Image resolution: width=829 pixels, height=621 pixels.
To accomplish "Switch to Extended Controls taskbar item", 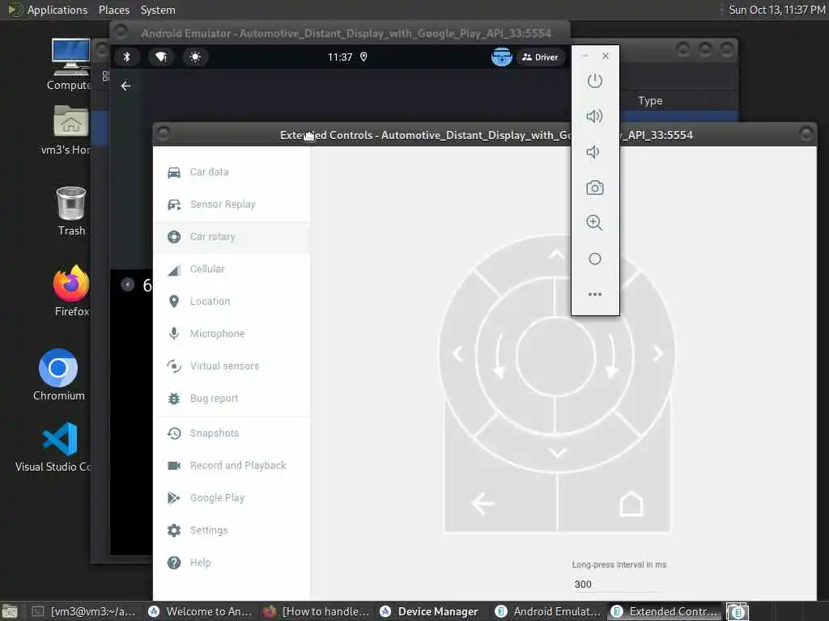I will (x=664, y=611).
